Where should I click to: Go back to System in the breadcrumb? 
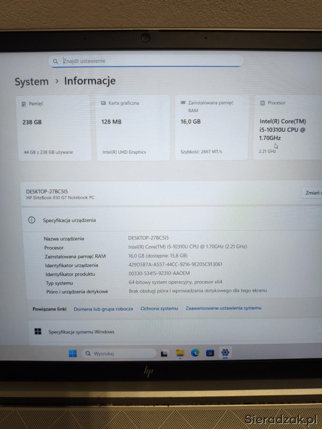click(31, 82)
